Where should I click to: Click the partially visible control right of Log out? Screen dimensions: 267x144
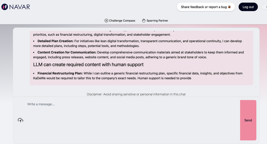[264, 7]
